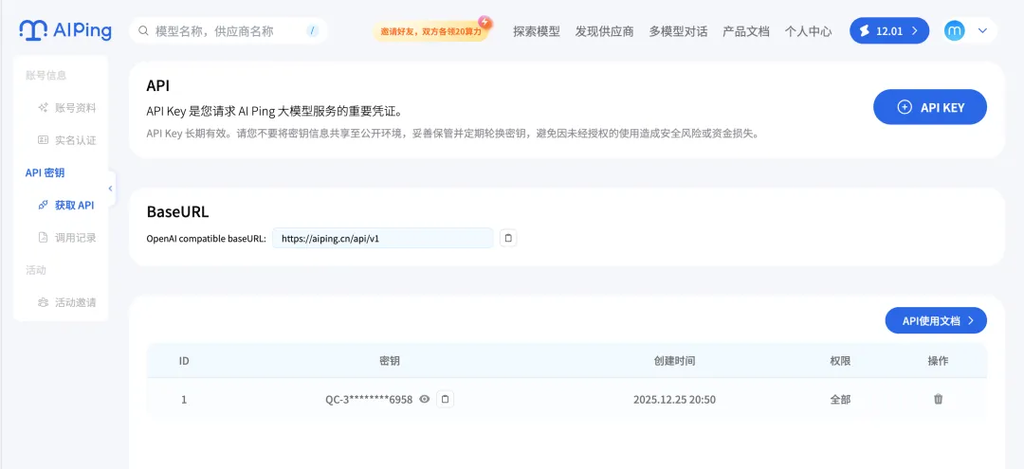
Task: Select 获取 API in the sidebar
Action: tap(66, 205)
